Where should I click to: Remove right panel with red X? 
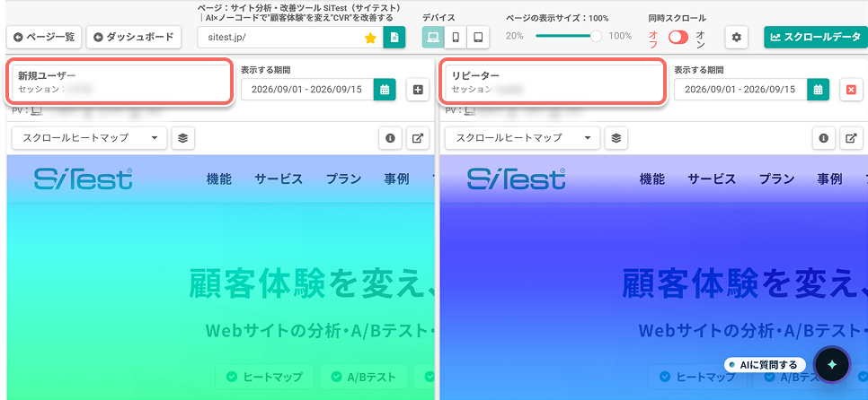pyautogui.click(x=852, y=89)
